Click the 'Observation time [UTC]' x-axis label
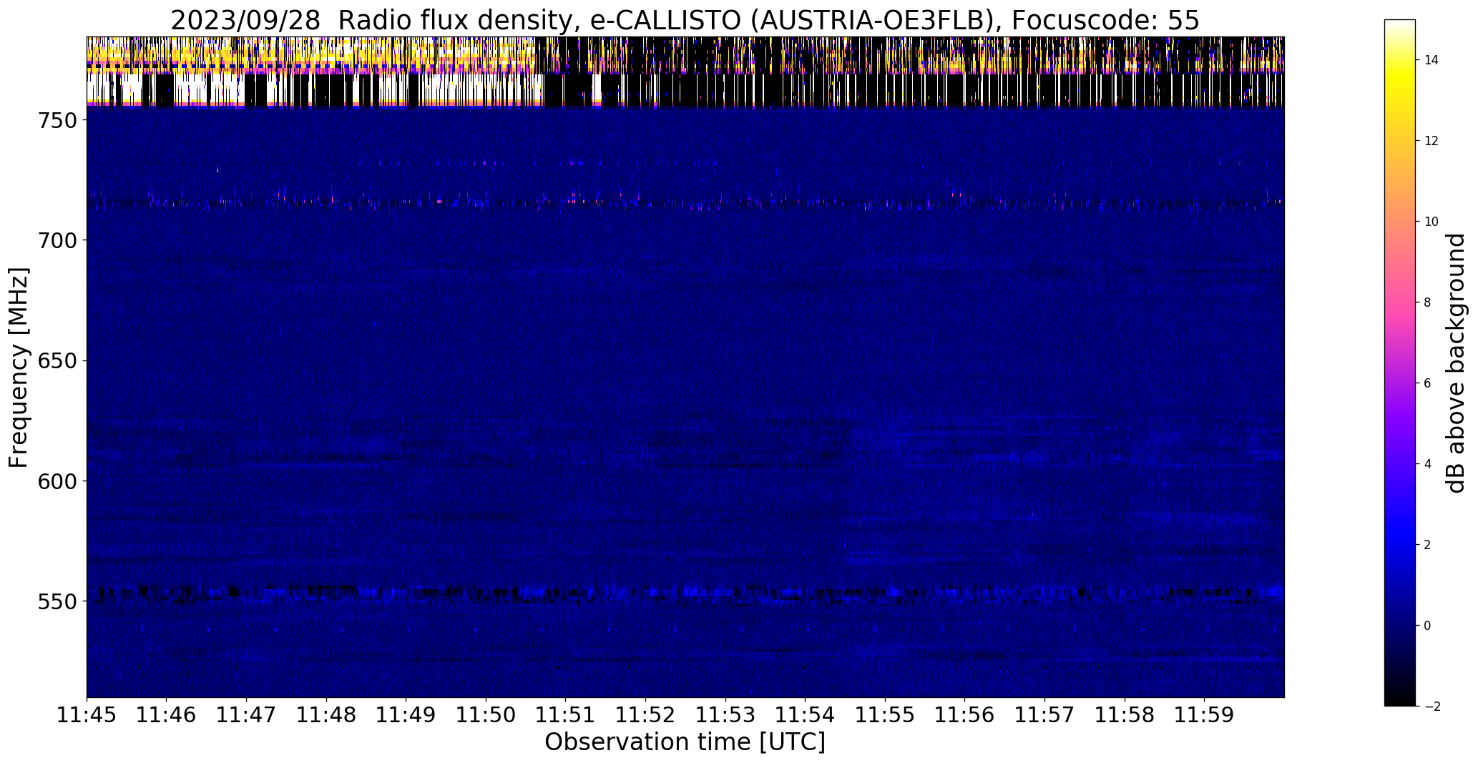Image resolution: width=1478 pixels, height=763 pixels. point(685,742)
